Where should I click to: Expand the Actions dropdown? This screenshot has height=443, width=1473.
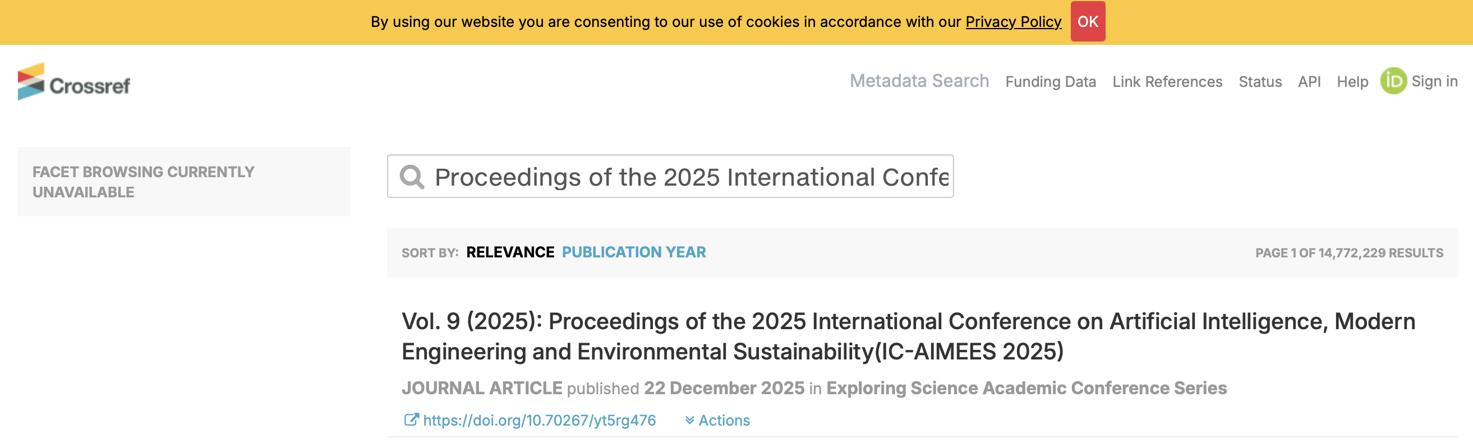pyautogui.click(x=717, y=421)
